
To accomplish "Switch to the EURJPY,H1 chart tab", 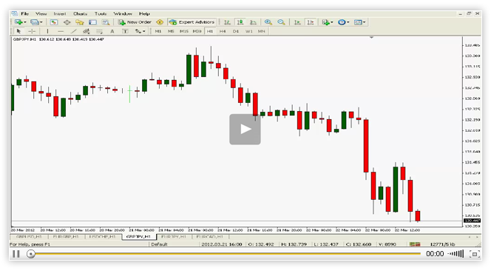I will (174, 236).
